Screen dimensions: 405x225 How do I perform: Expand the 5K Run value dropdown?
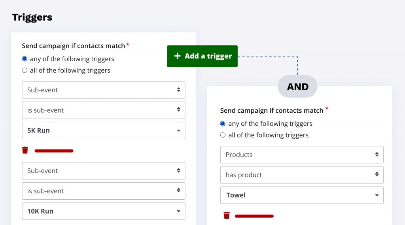point(104,130)
